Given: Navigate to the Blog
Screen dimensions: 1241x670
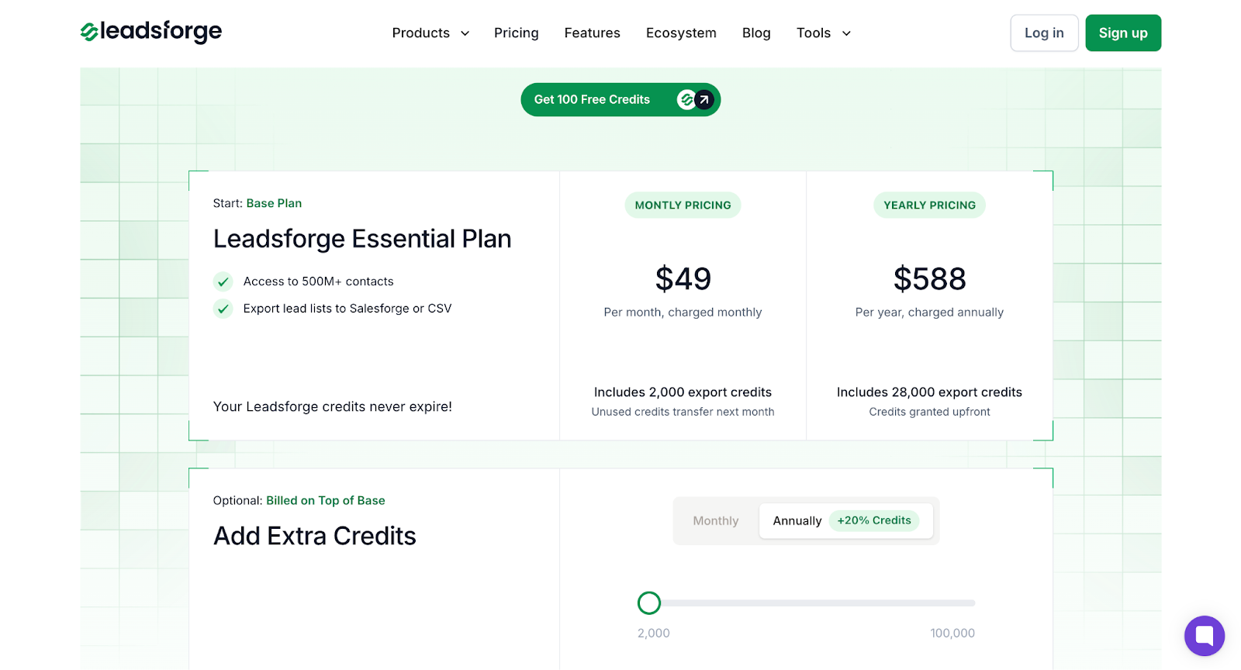Looking at the screenshot, I should tap(756, 33).
